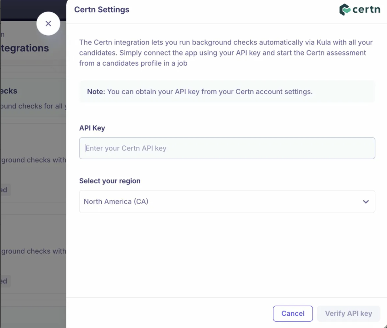This screenshot has width=387, height=328.
Task: Click the Select your region label
Action: (110, 181)
